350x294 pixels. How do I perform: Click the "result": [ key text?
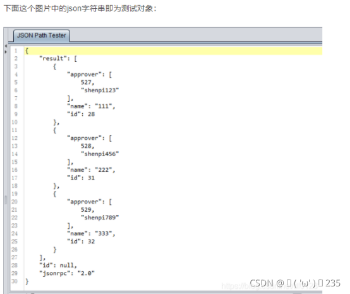58,59
